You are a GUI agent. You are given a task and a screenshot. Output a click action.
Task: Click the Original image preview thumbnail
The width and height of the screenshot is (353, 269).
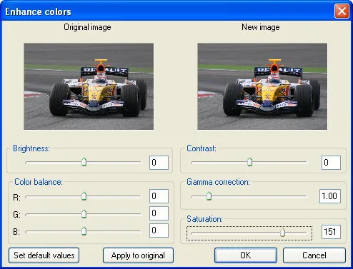(89, 86)
